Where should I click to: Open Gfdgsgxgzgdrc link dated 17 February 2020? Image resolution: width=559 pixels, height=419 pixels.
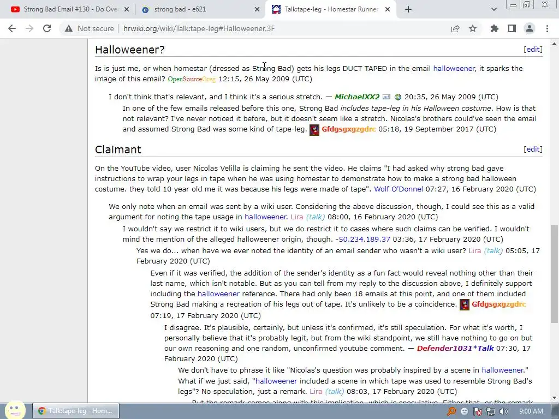click(499, 304)
